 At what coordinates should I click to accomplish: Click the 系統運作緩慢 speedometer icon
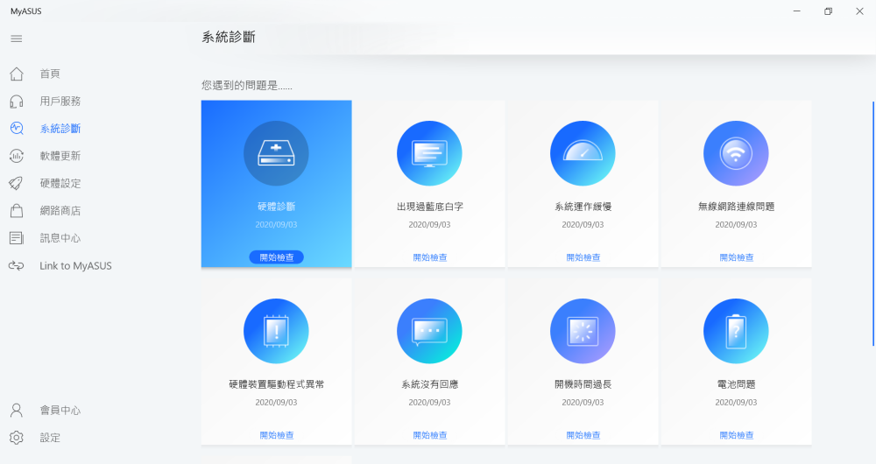pyautogui.click(x=583, y=153)
